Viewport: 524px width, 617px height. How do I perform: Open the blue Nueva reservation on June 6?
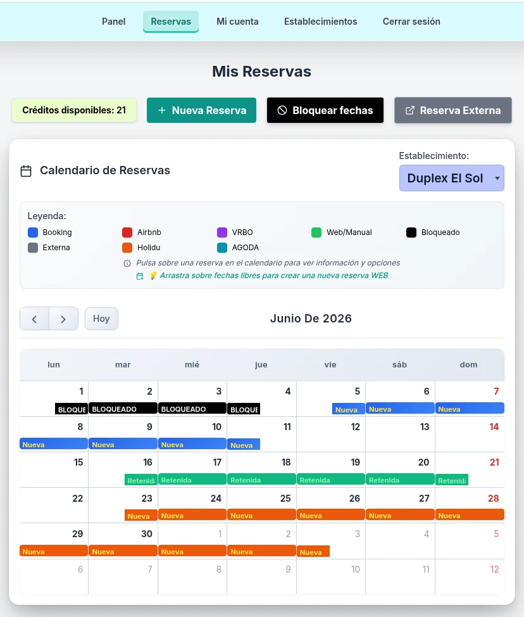coord(400,409)
